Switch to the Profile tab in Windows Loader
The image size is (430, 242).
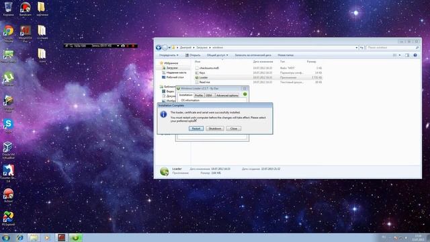[x=199, y=95]
